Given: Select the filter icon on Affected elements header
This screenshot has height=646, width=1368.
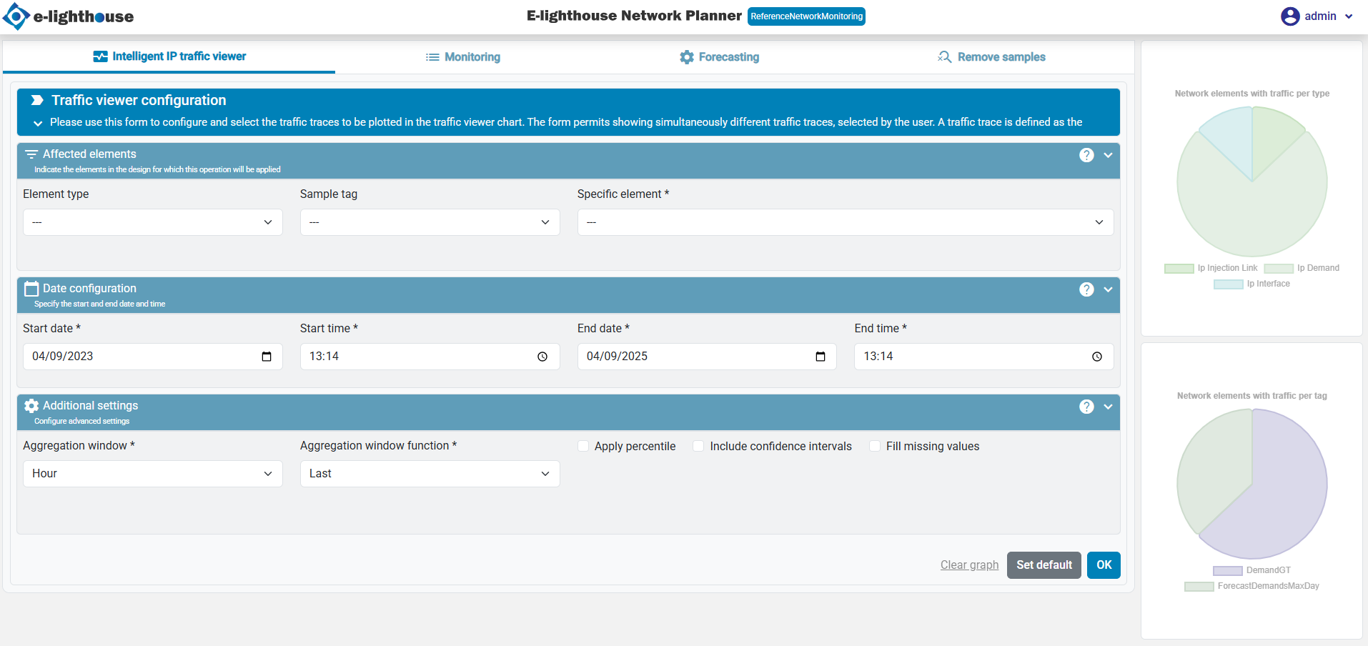Looking at the screenshot, I should (31, 154).
